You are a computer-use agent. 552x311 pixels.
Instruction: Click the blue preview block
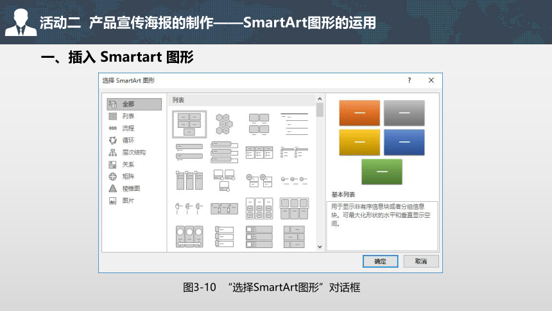tap(404, 142)
